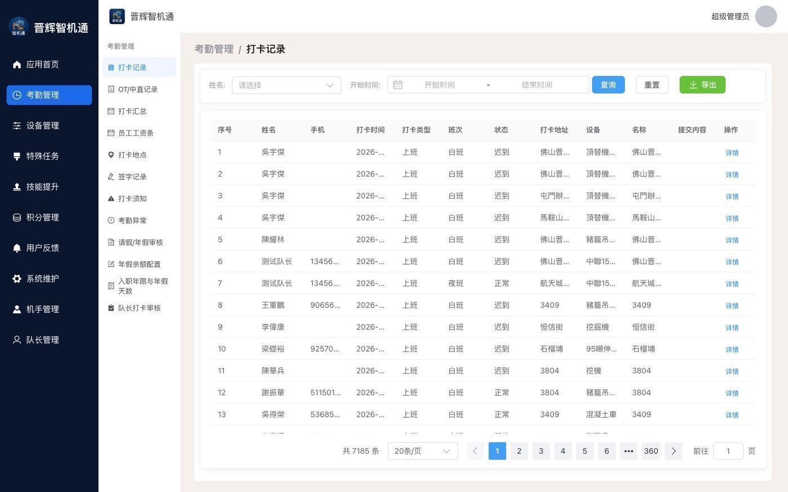
Task: Click 夜班 shift cell in row 7
Action: pos(456,283)
